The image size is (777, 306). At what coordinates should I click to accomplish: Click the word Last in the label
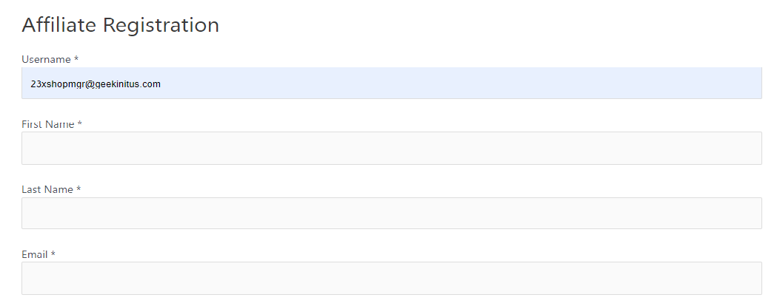tap(31, 189)
